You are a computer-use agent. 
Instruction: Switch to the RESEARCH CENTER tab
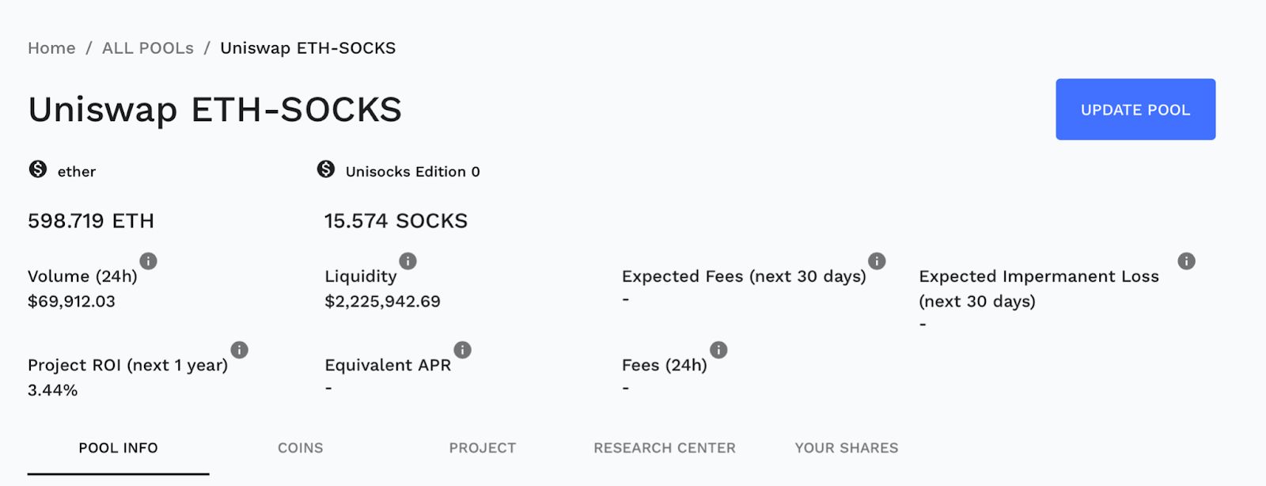665,448
